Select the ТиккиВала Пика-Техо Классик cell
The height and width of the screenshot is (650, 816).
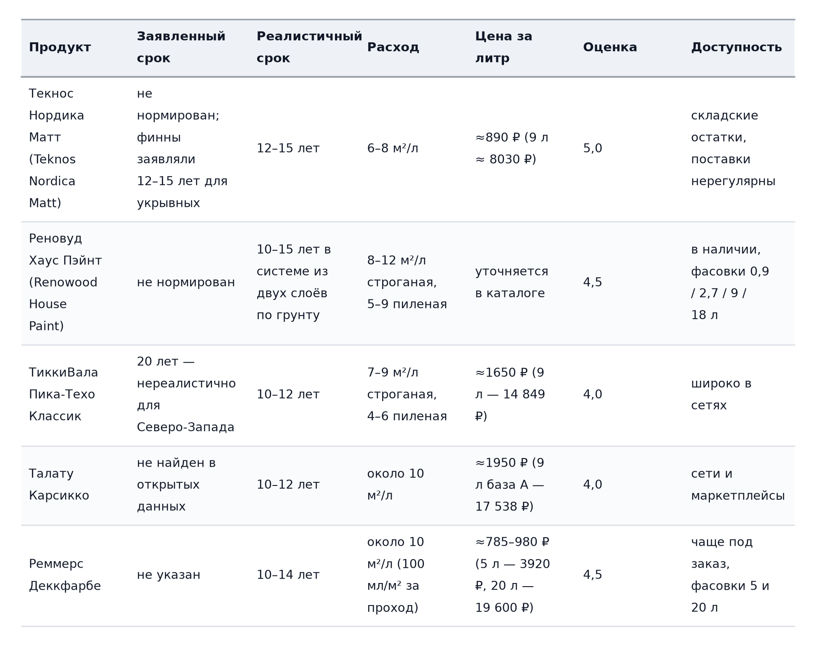[x=63, y=395]
